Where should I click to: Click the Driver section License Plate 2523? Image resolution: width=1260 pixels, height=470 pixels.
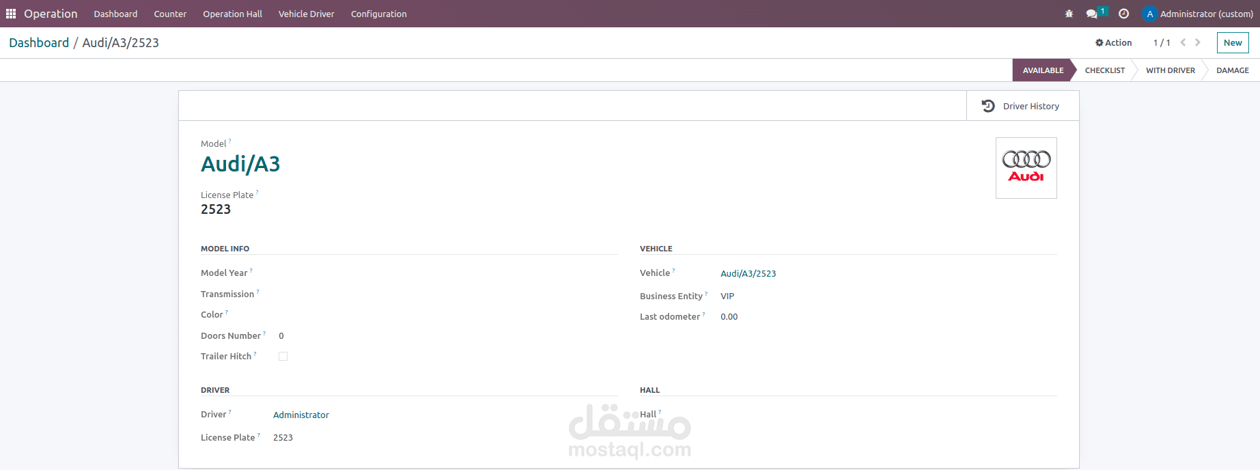[283, 438]
